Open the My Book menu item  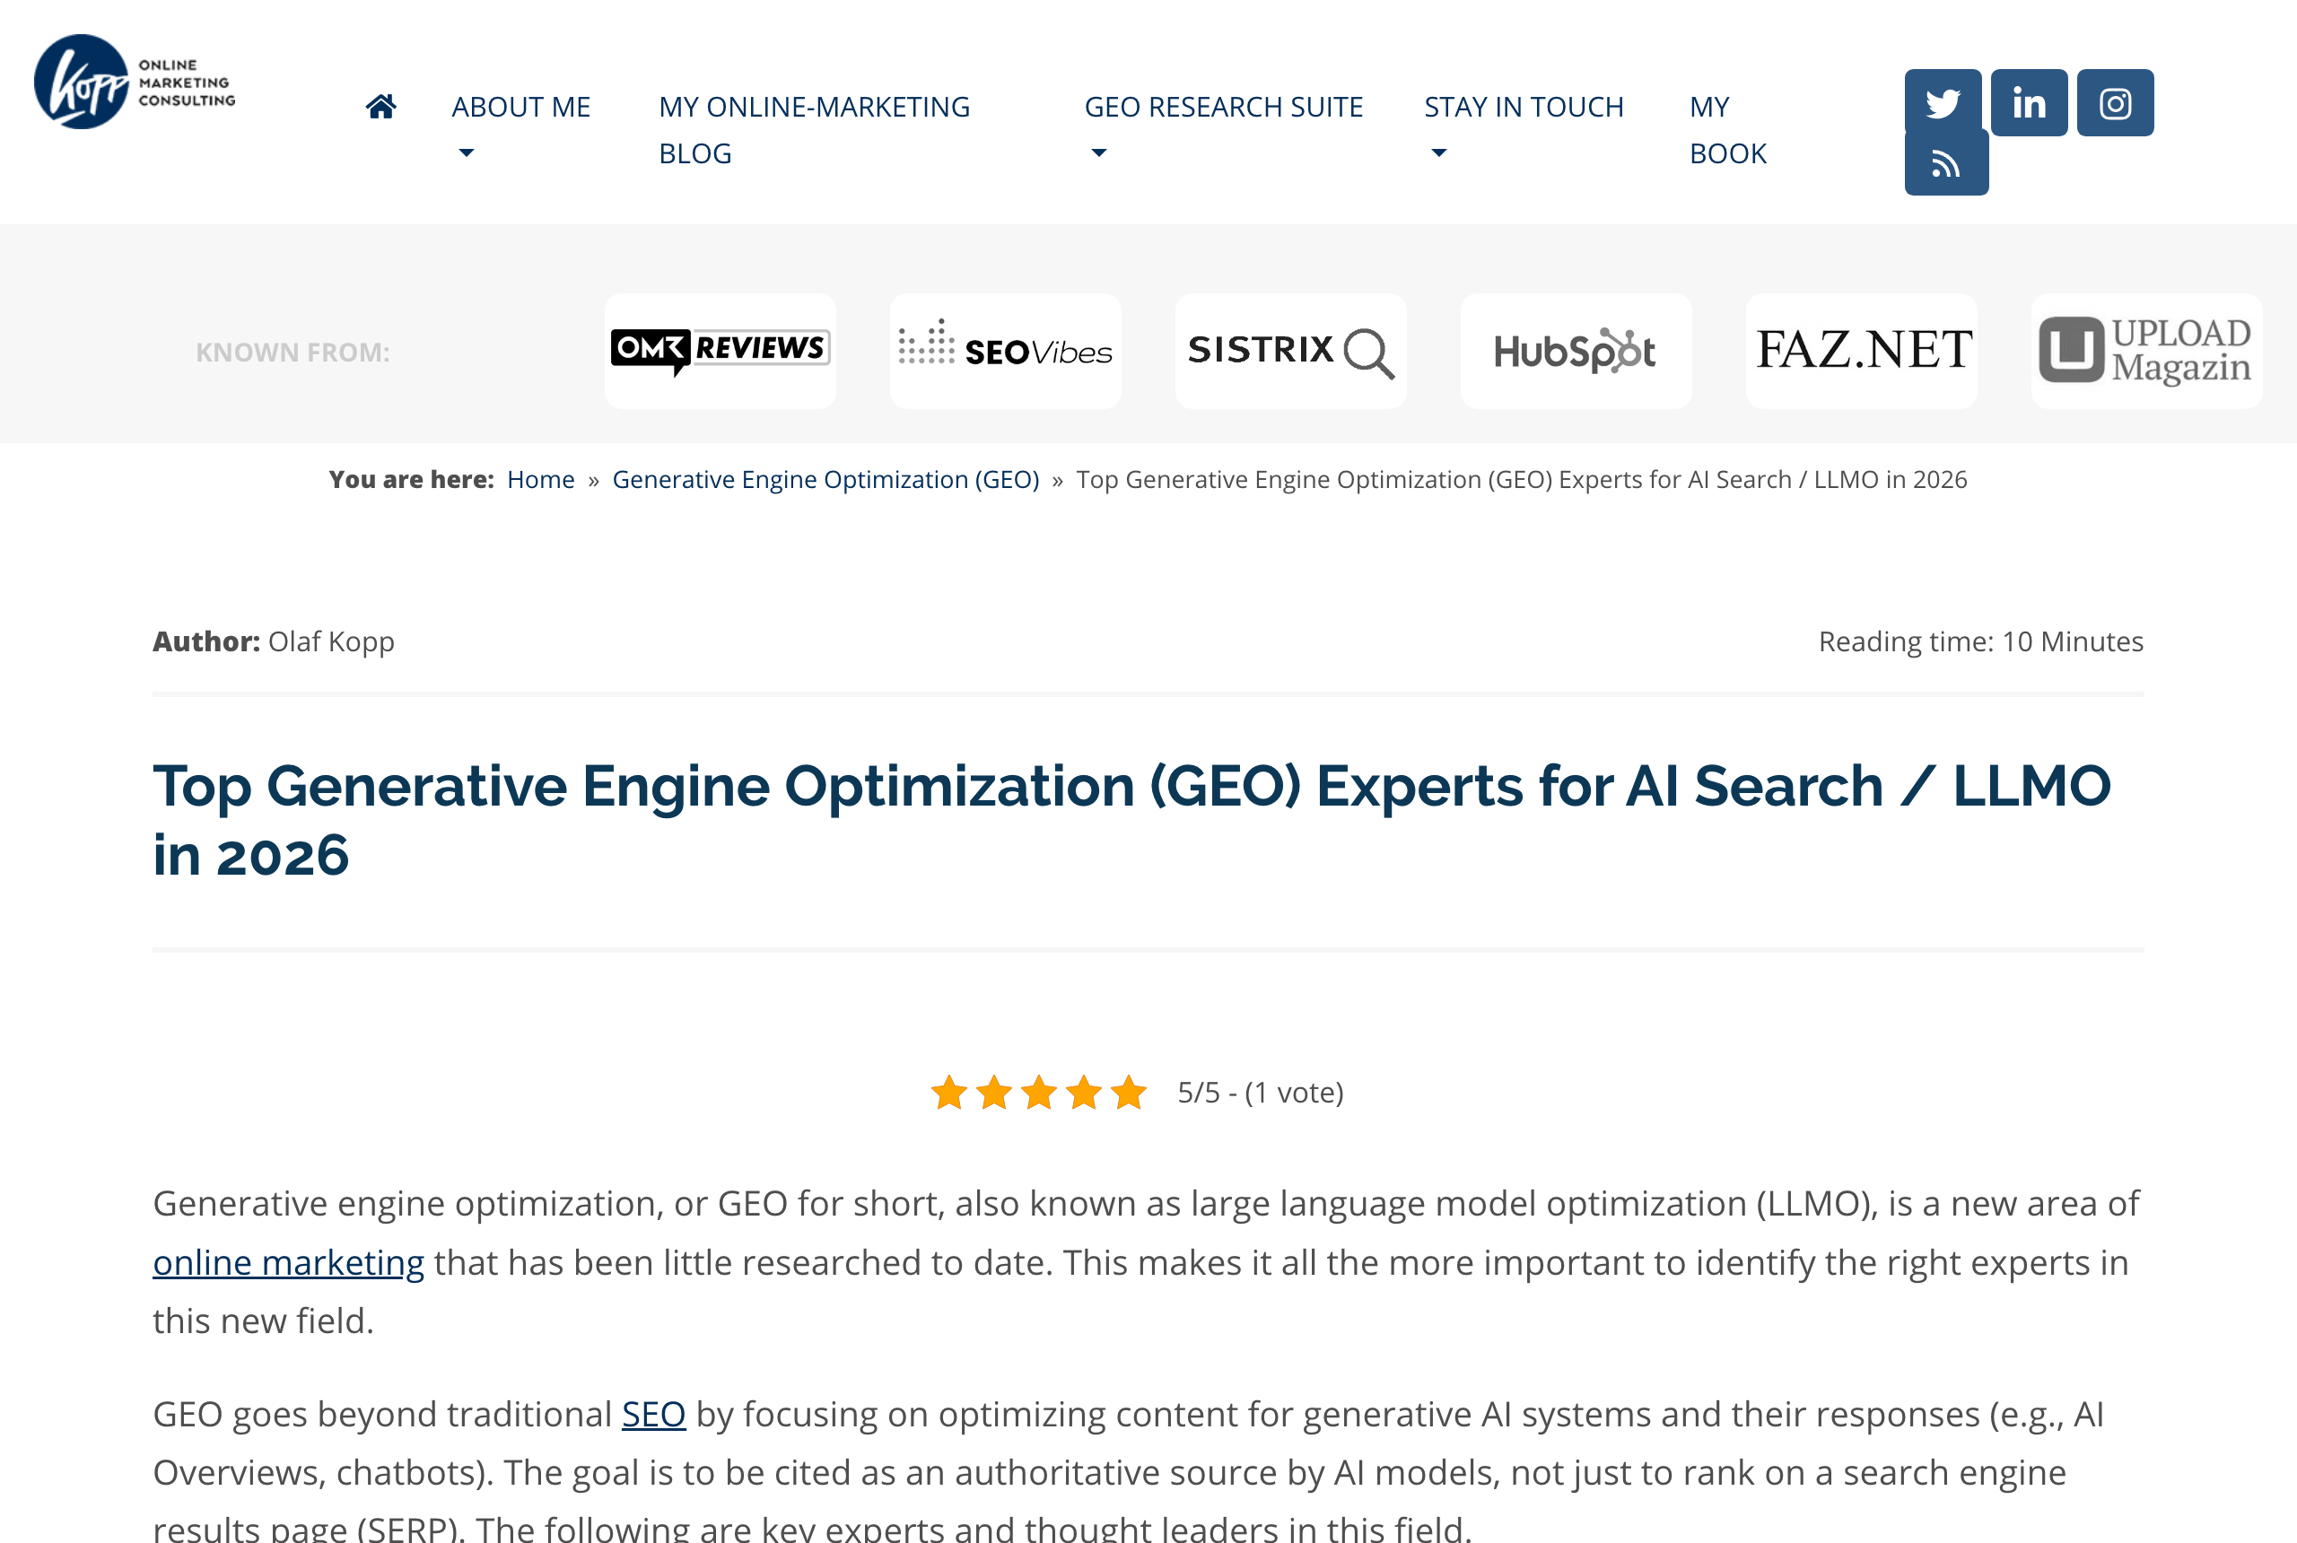1728,130
